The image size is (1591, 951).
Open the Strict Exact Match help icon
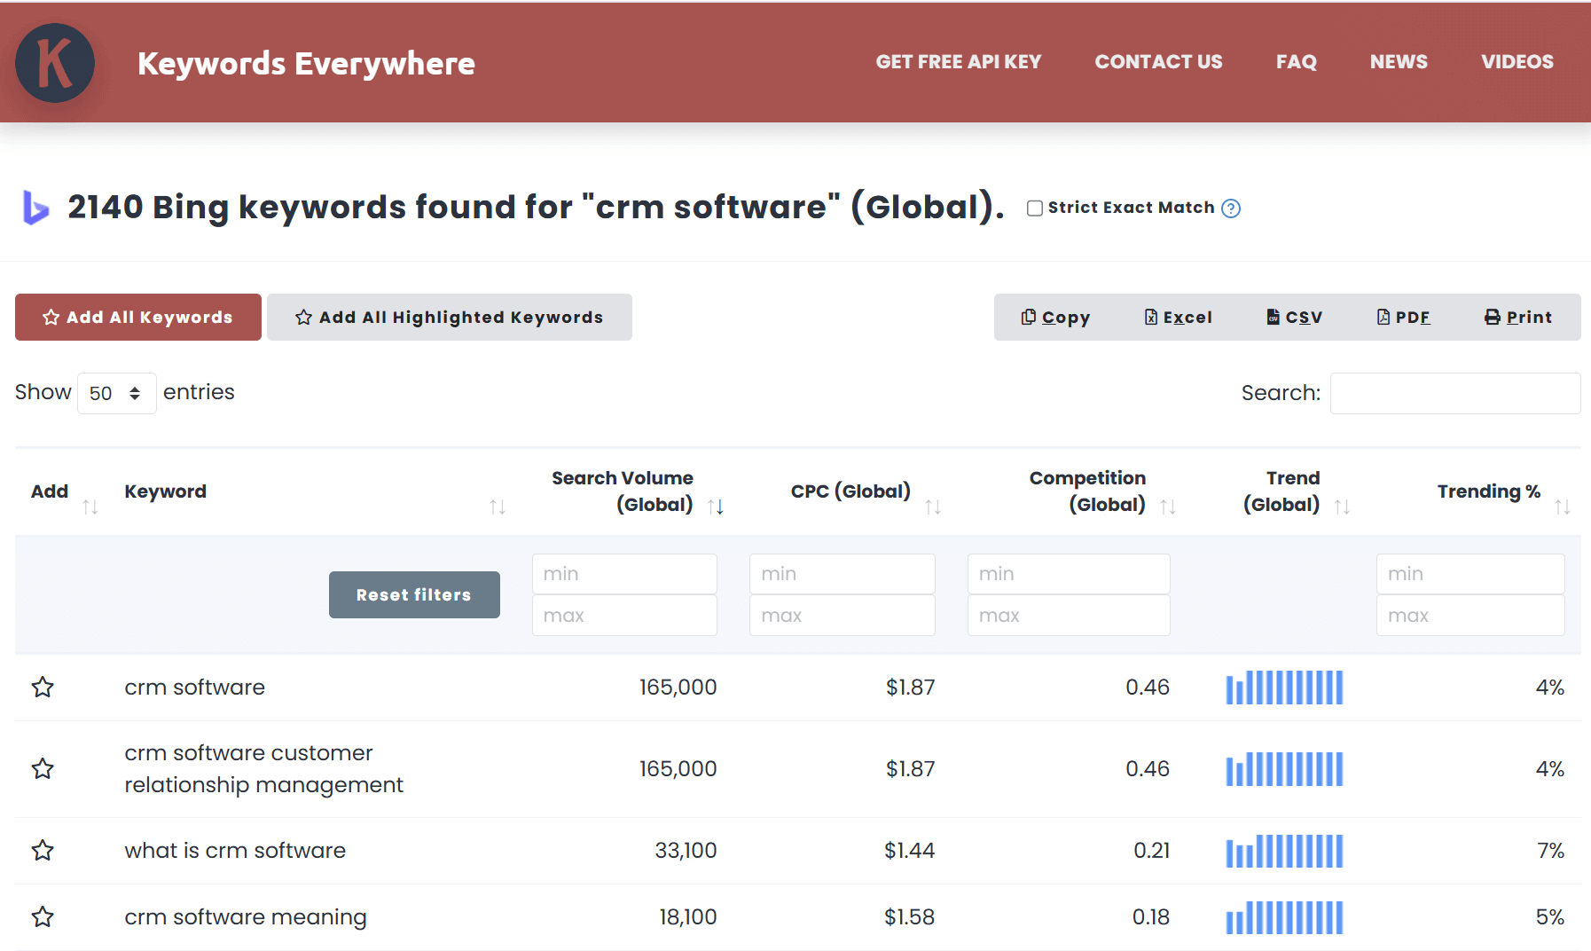pyautogui.click(x=1231, y=208)
